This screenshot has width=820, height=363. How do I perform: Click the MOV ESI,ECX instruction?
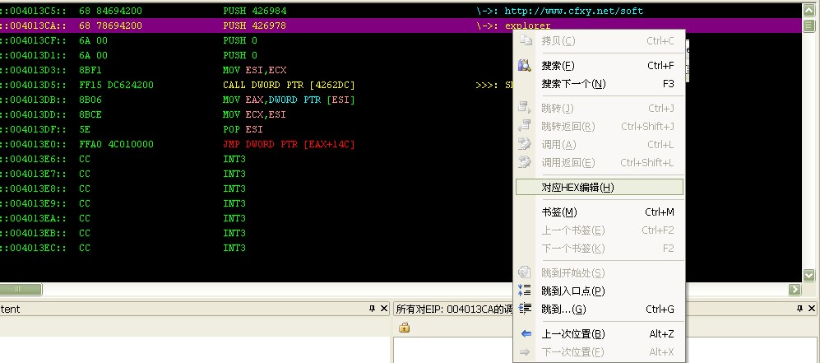coord(255,70)
